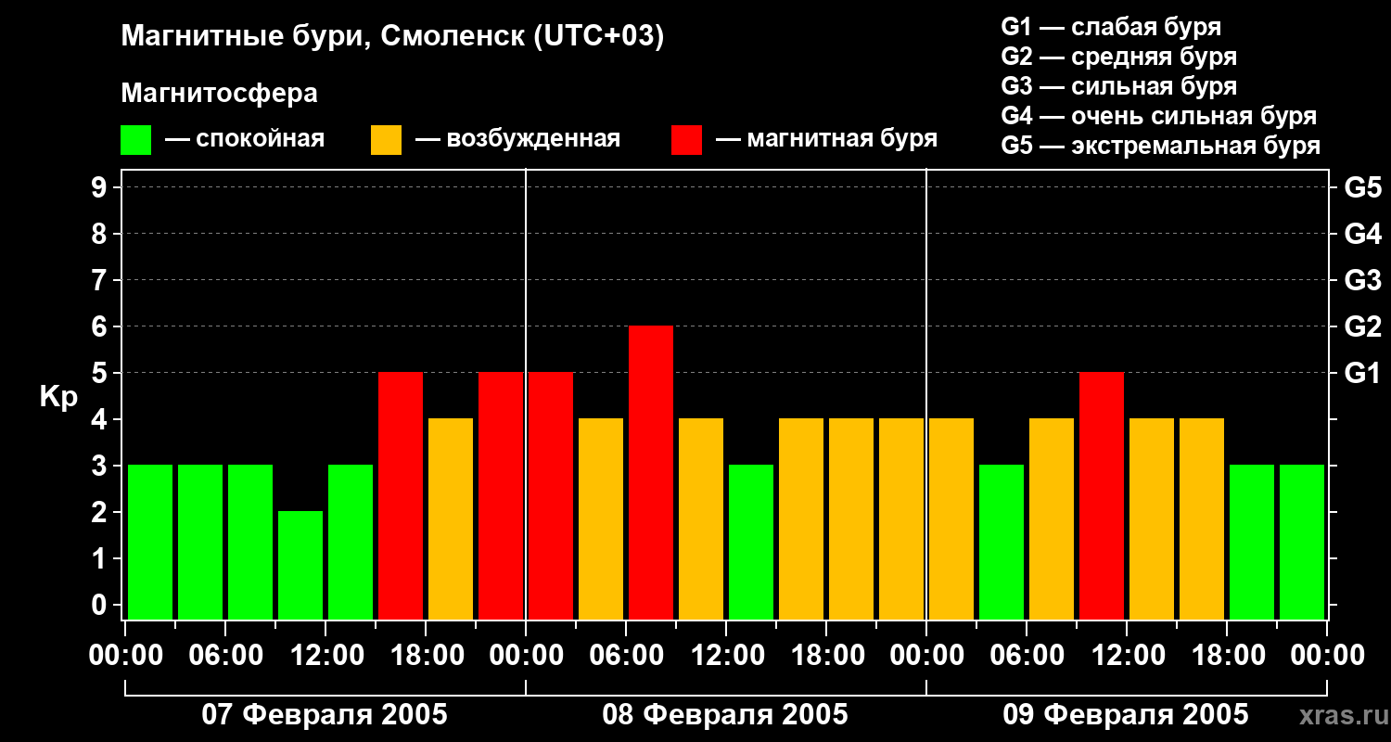The height and width of the screenshot is (742, 1391).
Task: Click the '18:00' time label above 07 Февраля
Action: point(426,656)
